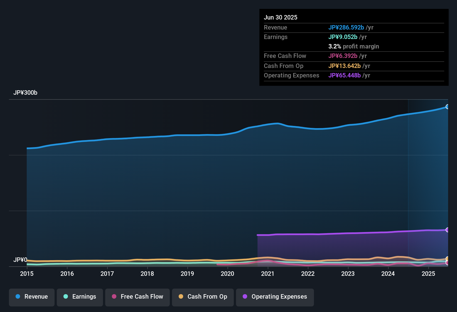
Task: Click the 2021 x-axis label
Action: coord(268,274)
